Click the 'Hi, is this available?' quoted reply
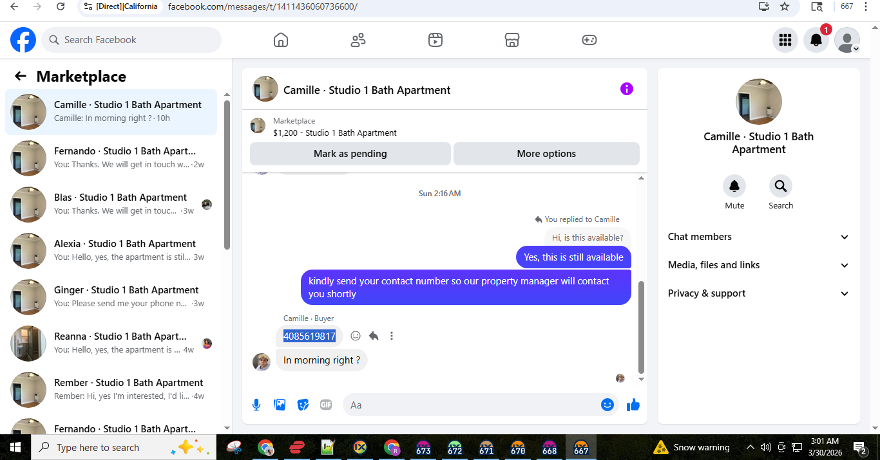The image size is (880, 460). coord(588,238)
